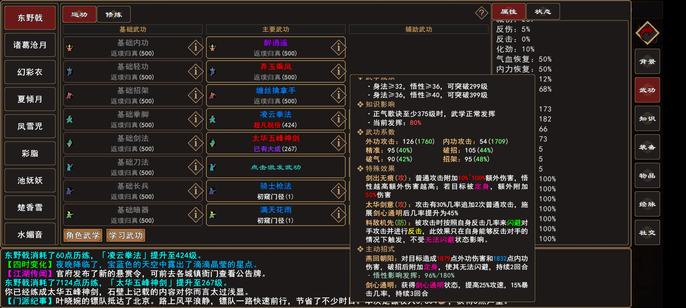Screen dimensions: 686x308
Task: Select character 夏倾月
Action: click(x=30, y=99)
